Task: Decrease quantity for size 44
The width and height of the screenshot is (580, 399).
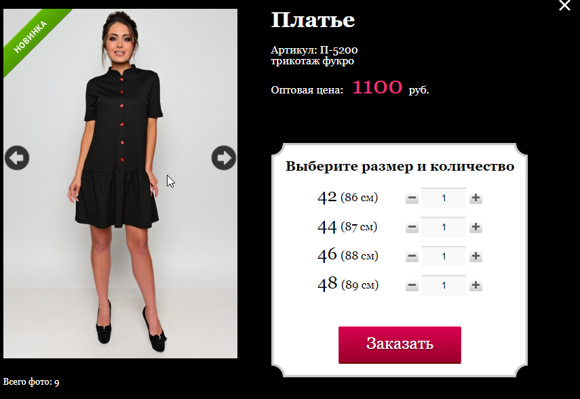Action: tap(412, 227)
